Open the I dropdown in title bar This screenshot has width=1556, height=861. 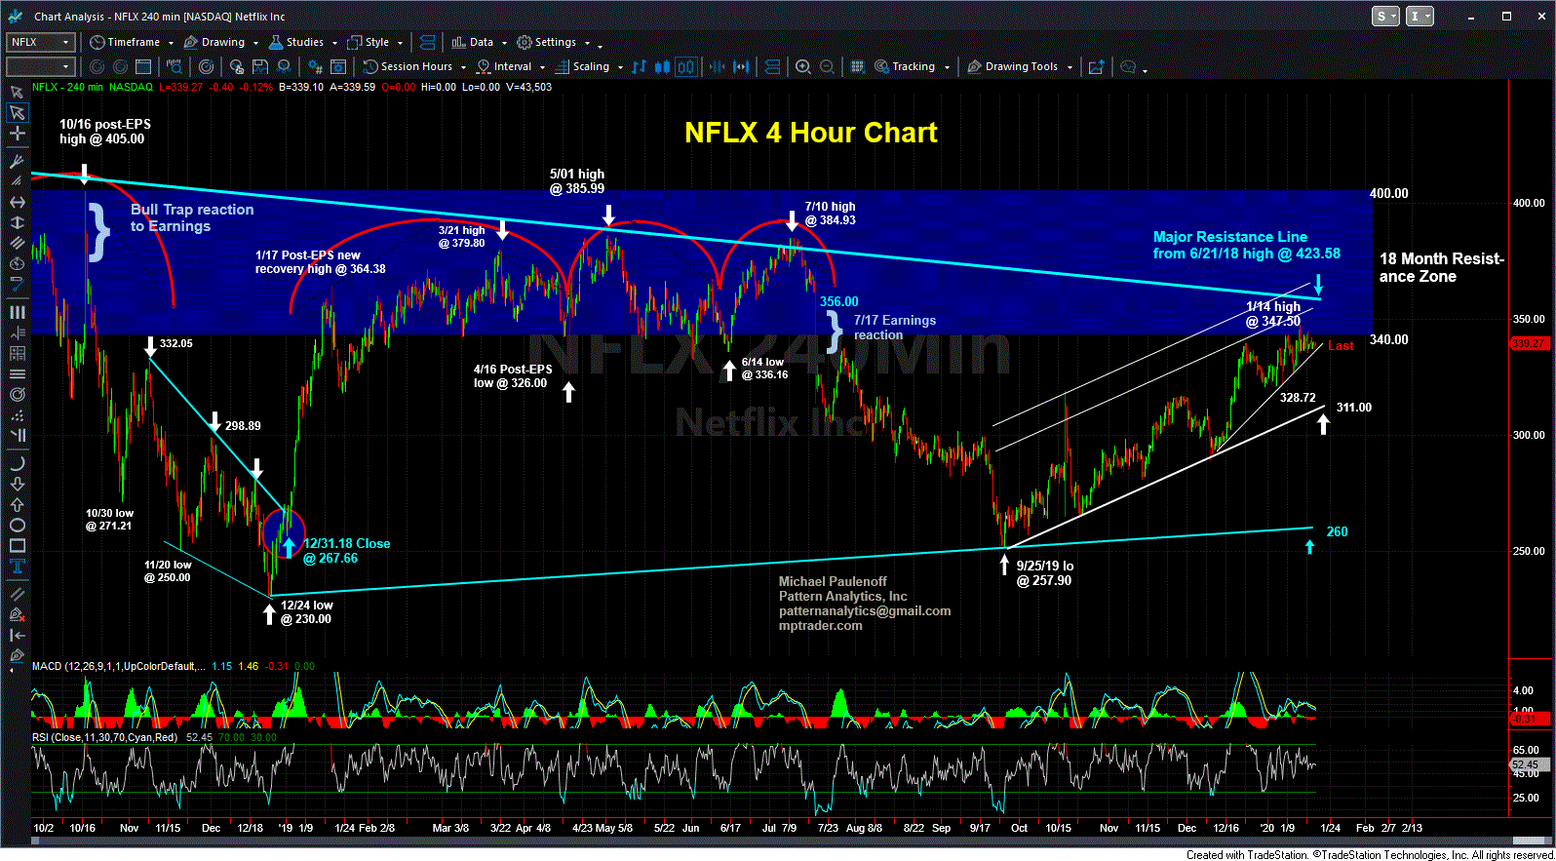pos(1420,16)
